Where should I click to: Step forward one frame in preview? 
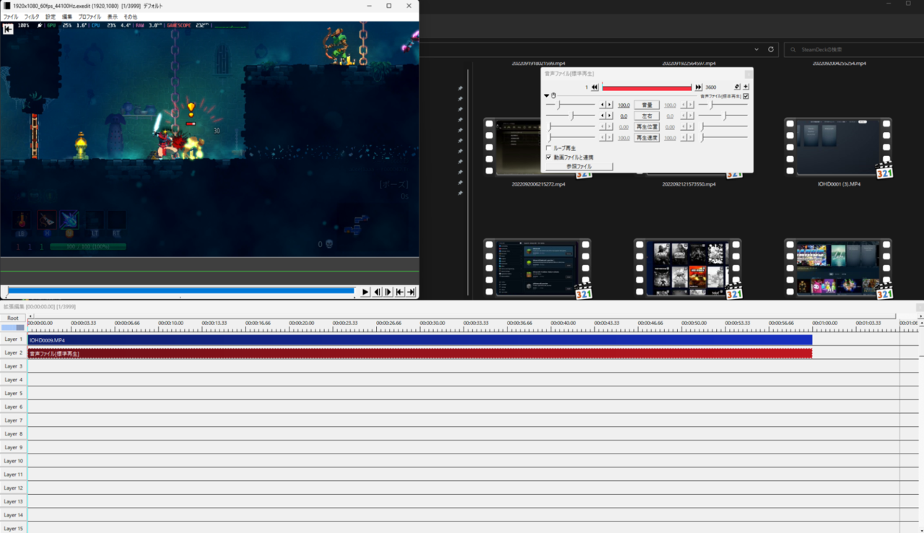click(388, 292)
